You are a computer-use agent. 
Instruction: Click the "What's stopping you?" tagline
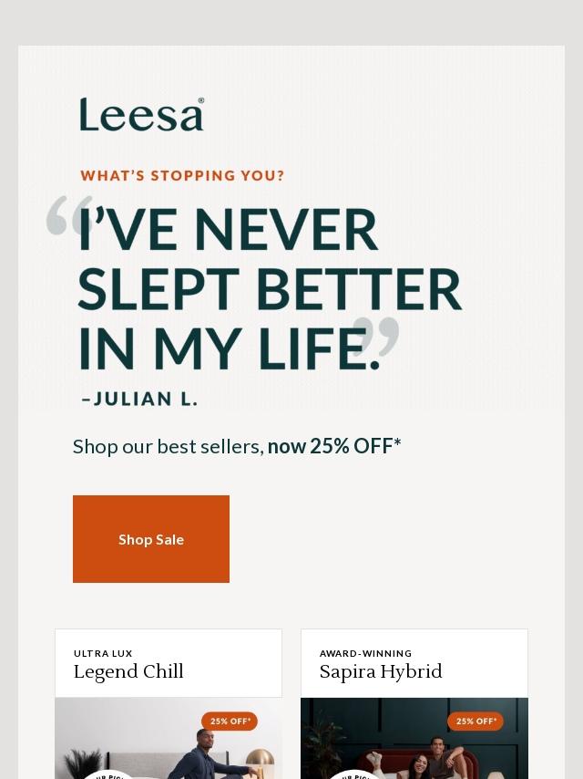tap(182, 175)
